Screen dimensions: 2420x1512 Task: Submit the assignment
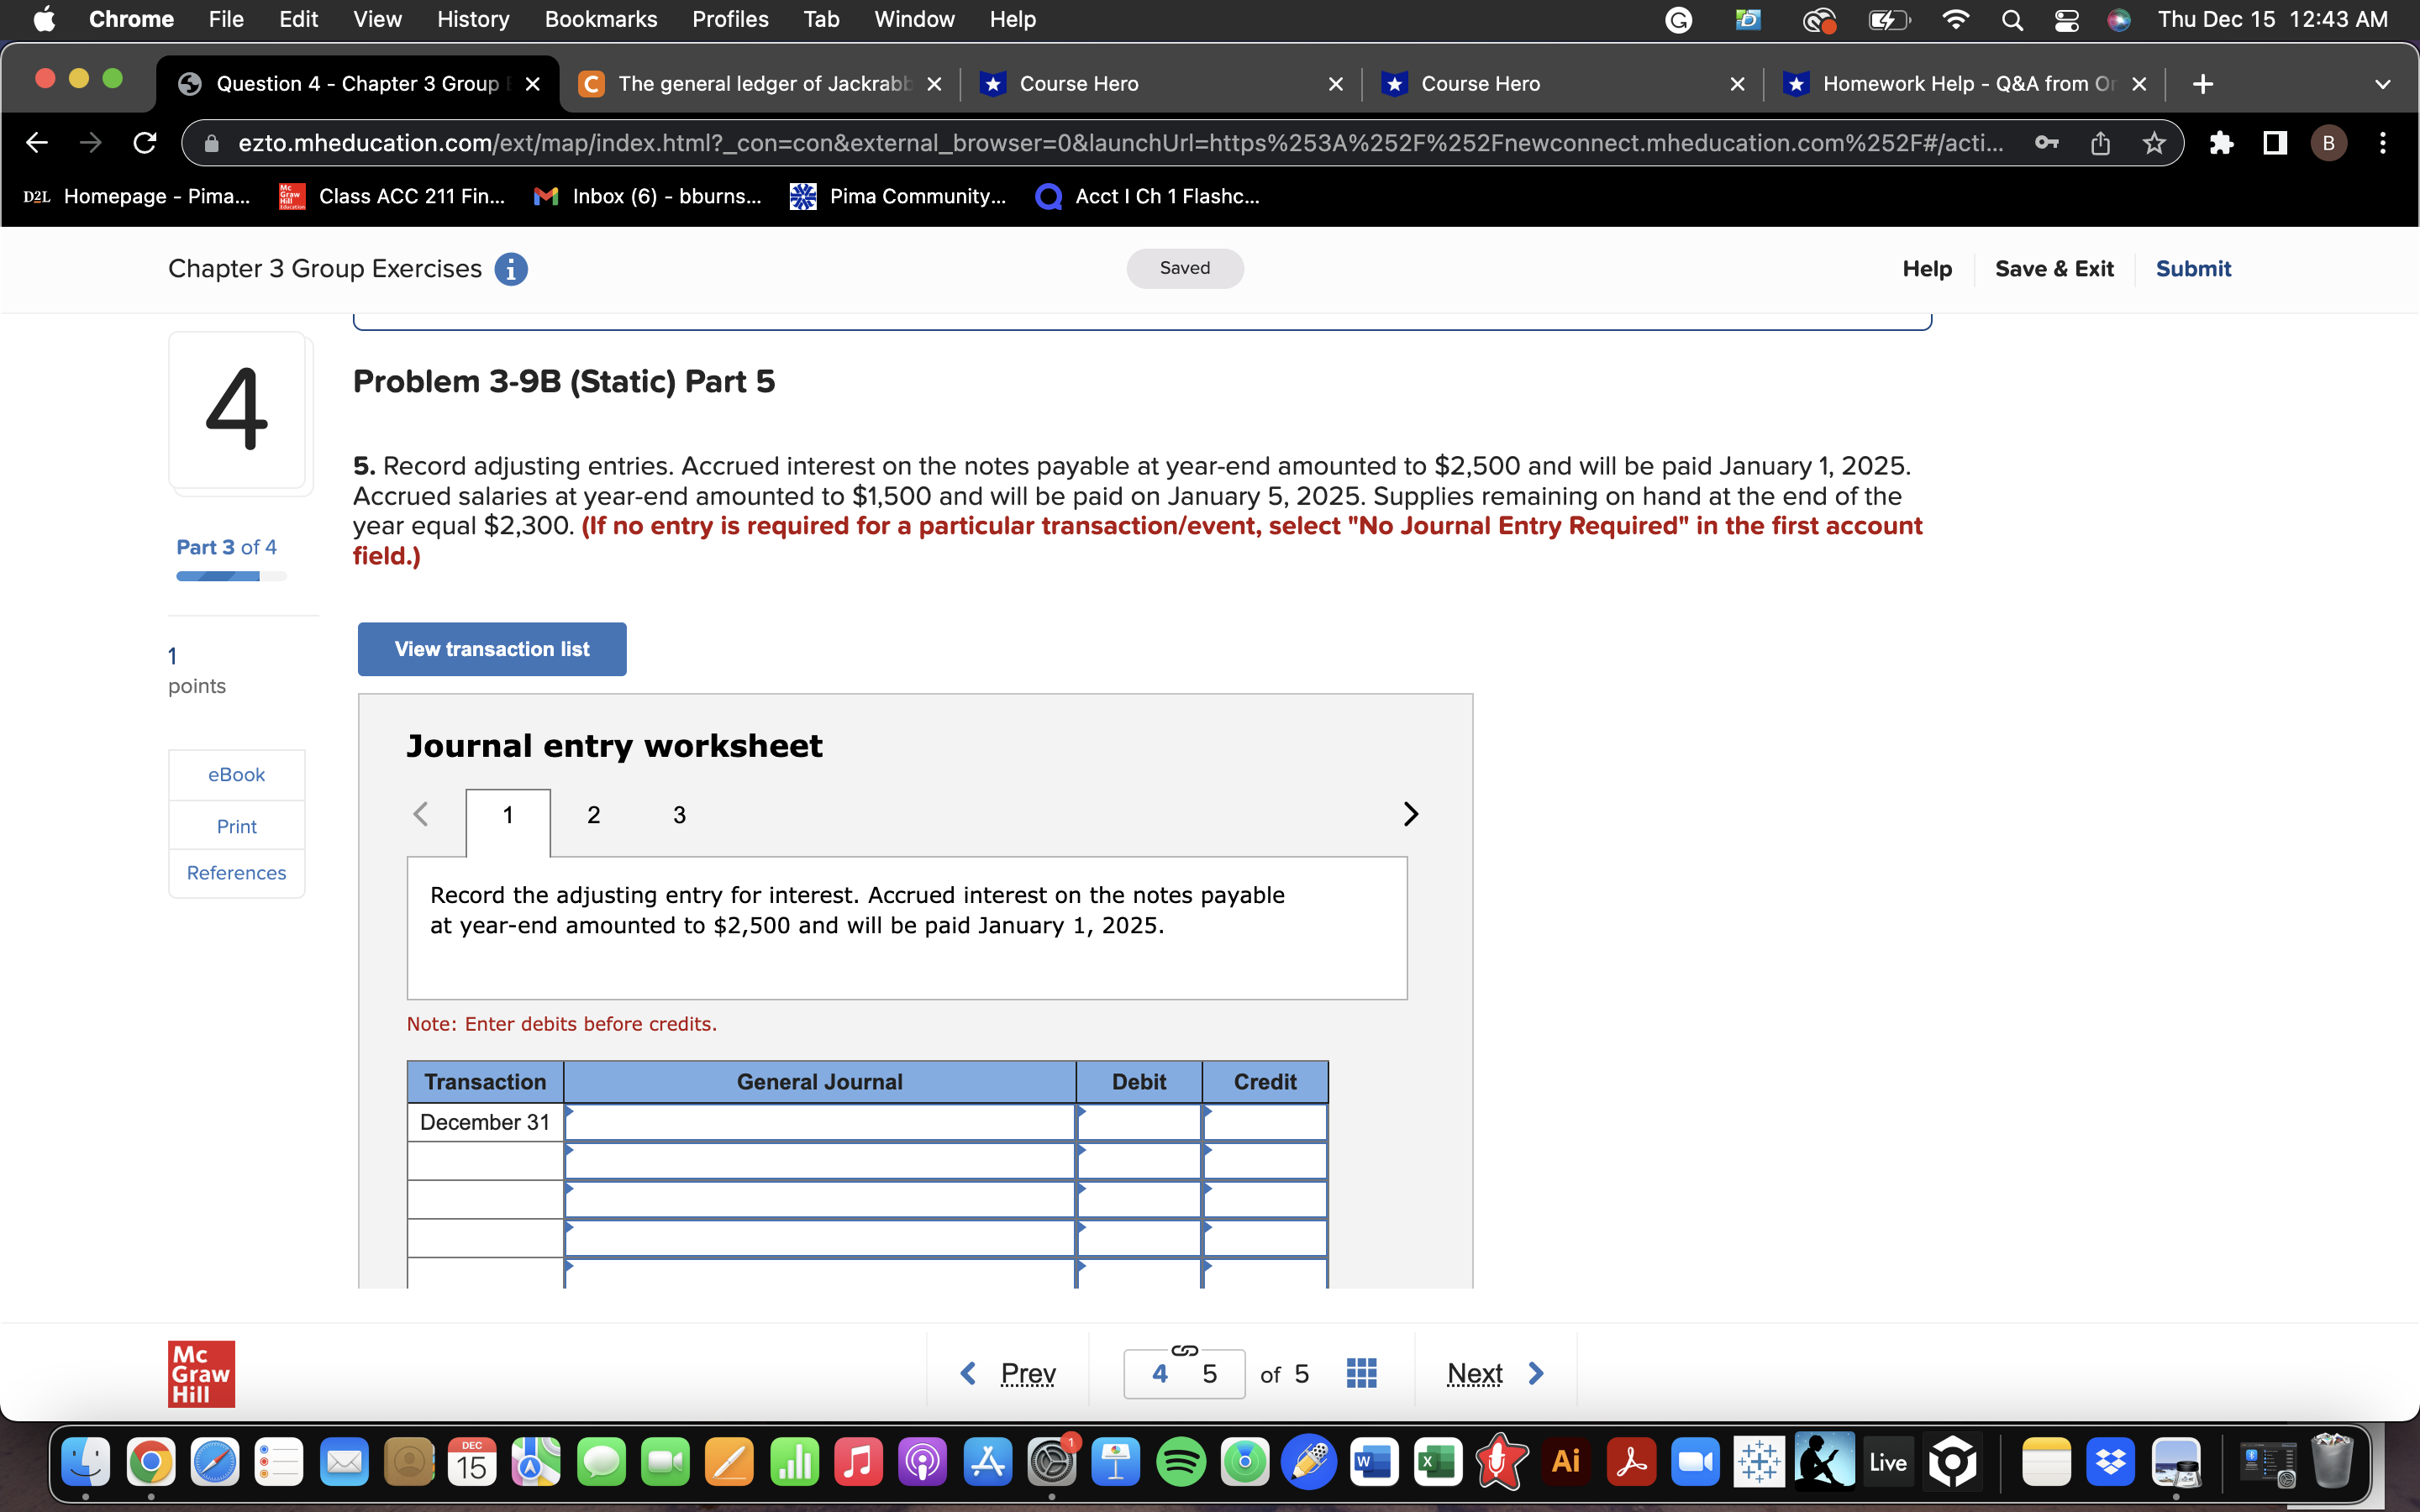point(2193,268)
